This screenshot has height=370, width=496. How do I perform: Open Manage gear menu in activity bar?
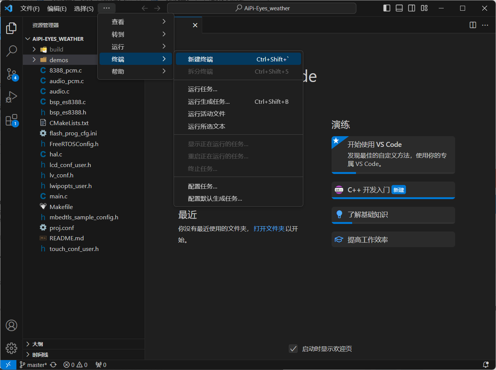(x=11, y=348)
